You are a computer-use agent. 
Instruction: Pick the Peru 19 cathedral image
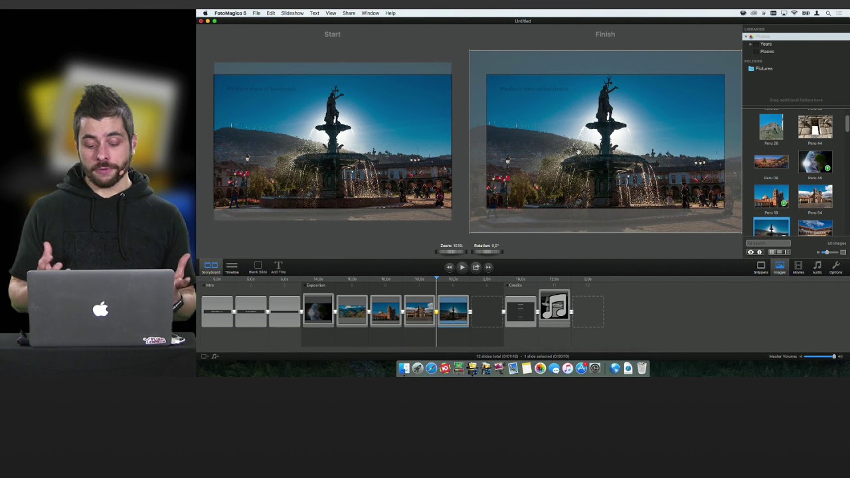click(771, 197)
